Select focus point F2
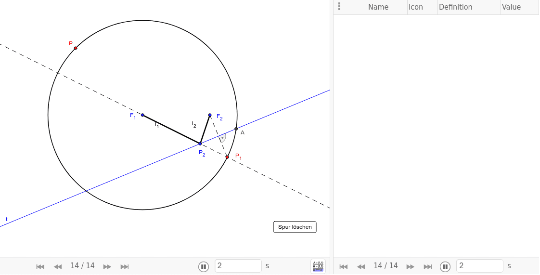The height and width of the screenshot is (275, 540). point(210,115)
